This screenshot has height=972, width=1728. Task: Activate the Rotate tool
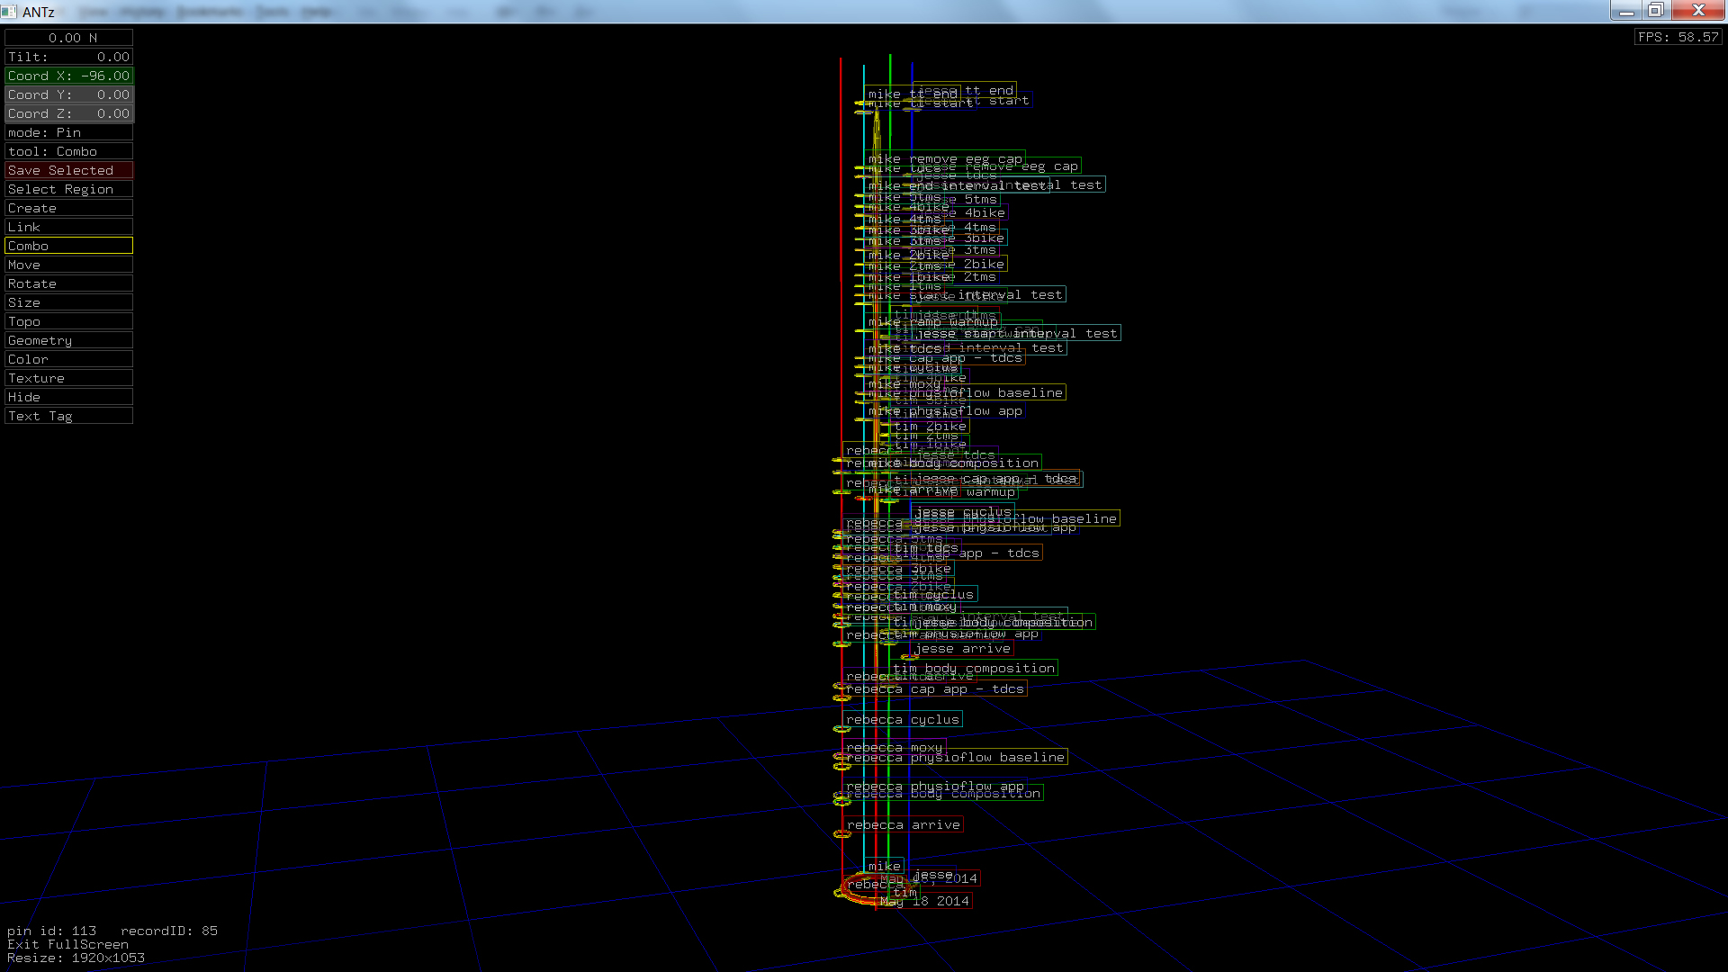pos(68,283)
